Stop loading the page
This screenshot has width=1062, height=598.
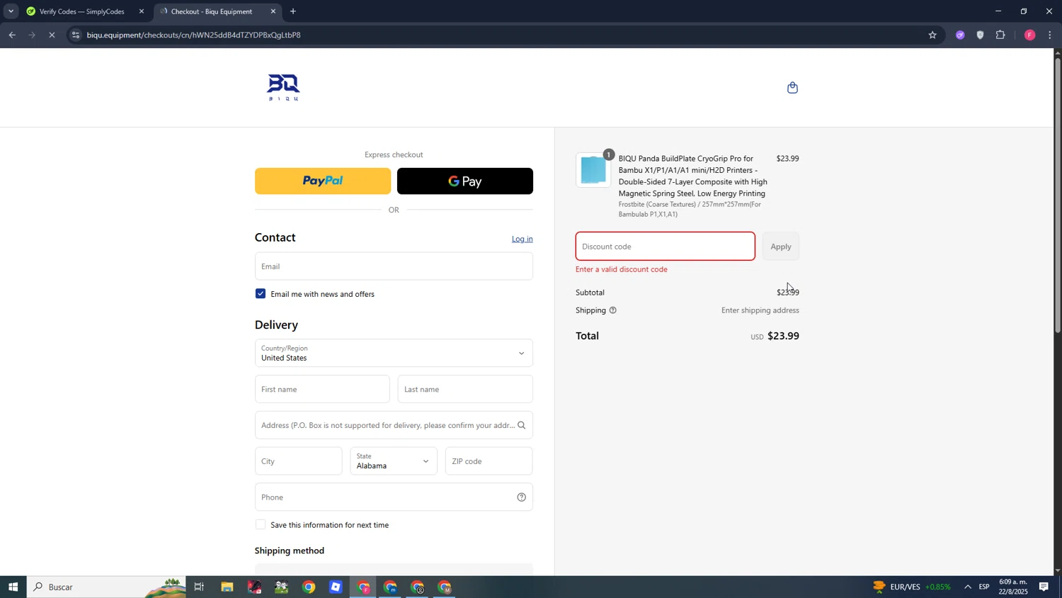(52, 35)
